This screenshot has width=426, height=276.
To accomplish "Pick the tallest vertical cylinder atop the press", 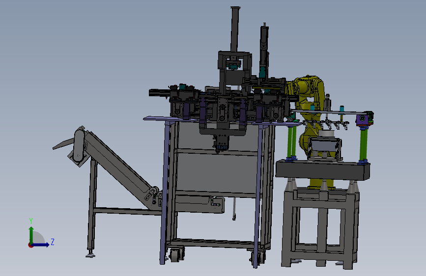I will 235,29.
